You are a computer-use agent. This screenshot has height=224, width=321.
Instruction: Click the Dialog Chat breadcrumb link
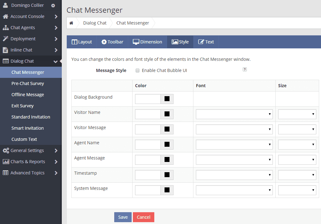[95, 23]
